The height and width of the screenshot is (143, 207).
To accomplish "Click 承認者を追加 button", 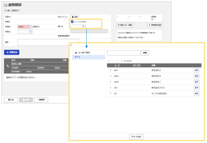I will pos(155,25).
